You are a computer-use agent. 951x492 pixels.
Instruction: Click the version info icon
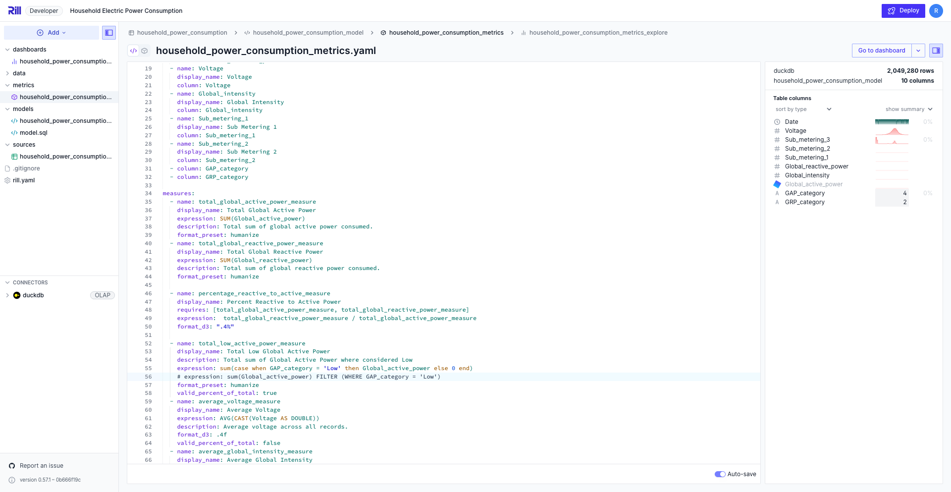[x=12, y=480]
